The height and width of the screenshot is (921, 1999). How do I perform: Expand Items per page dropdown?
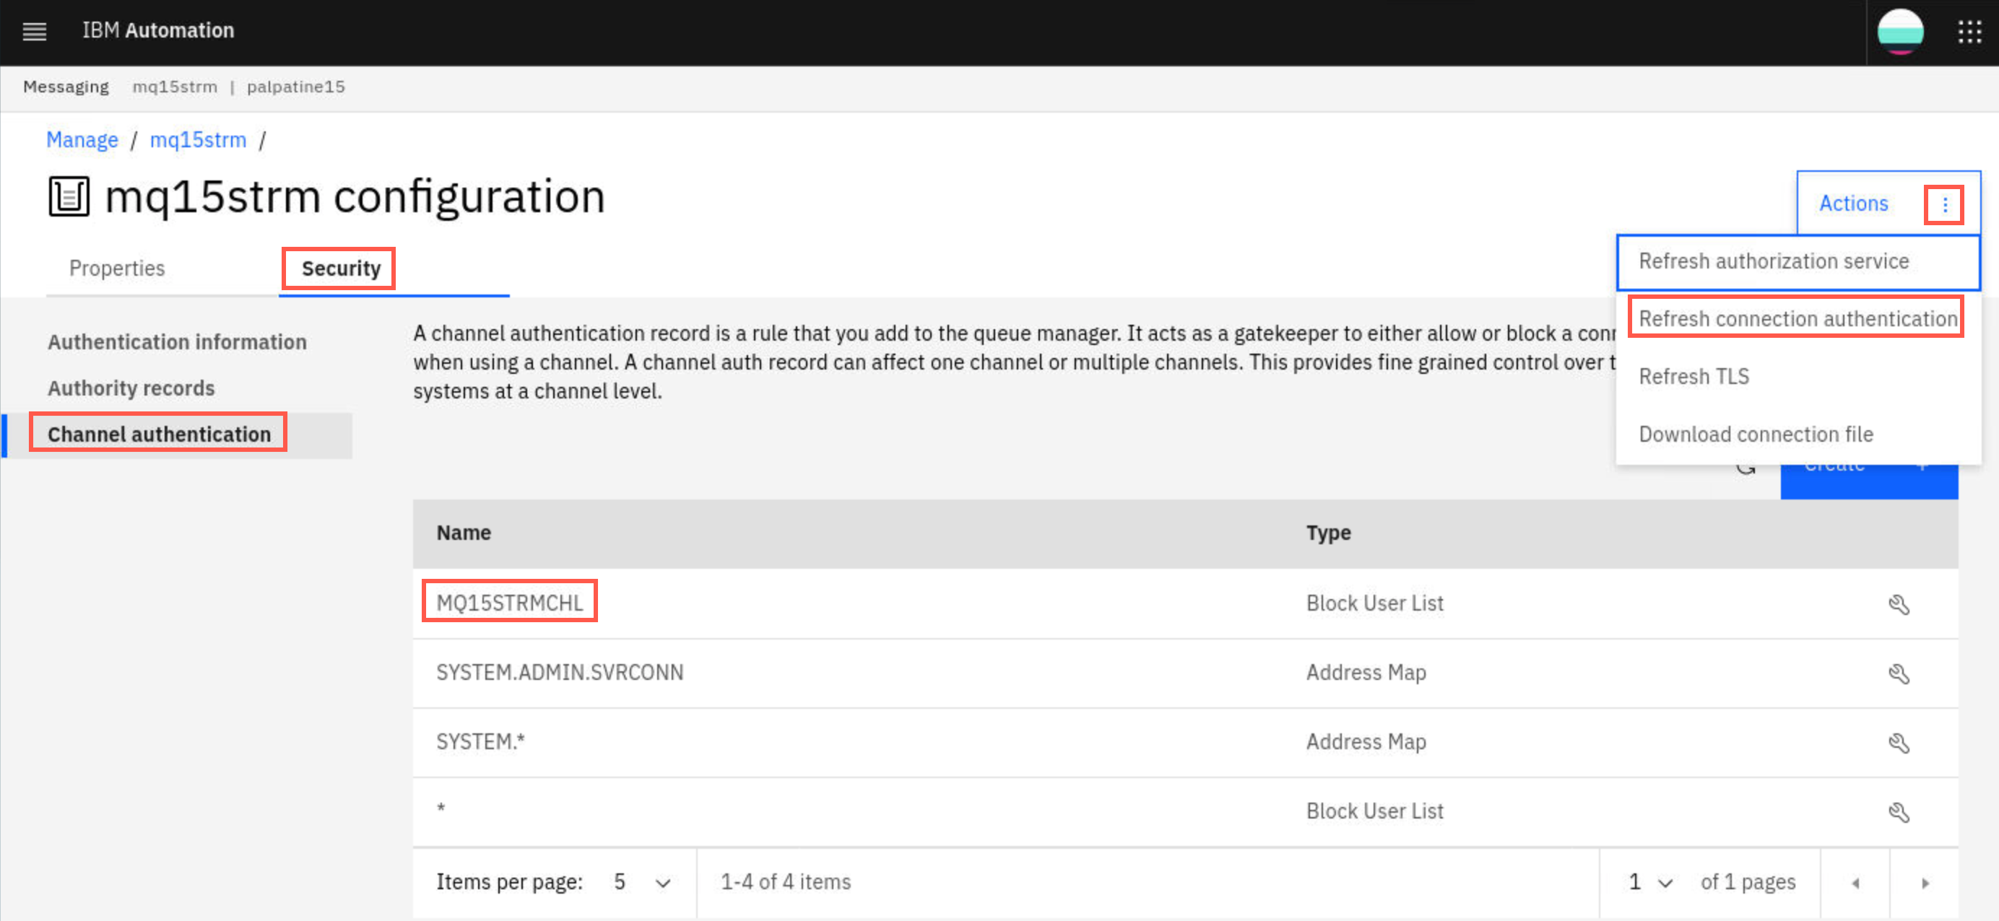coord(642,882)
